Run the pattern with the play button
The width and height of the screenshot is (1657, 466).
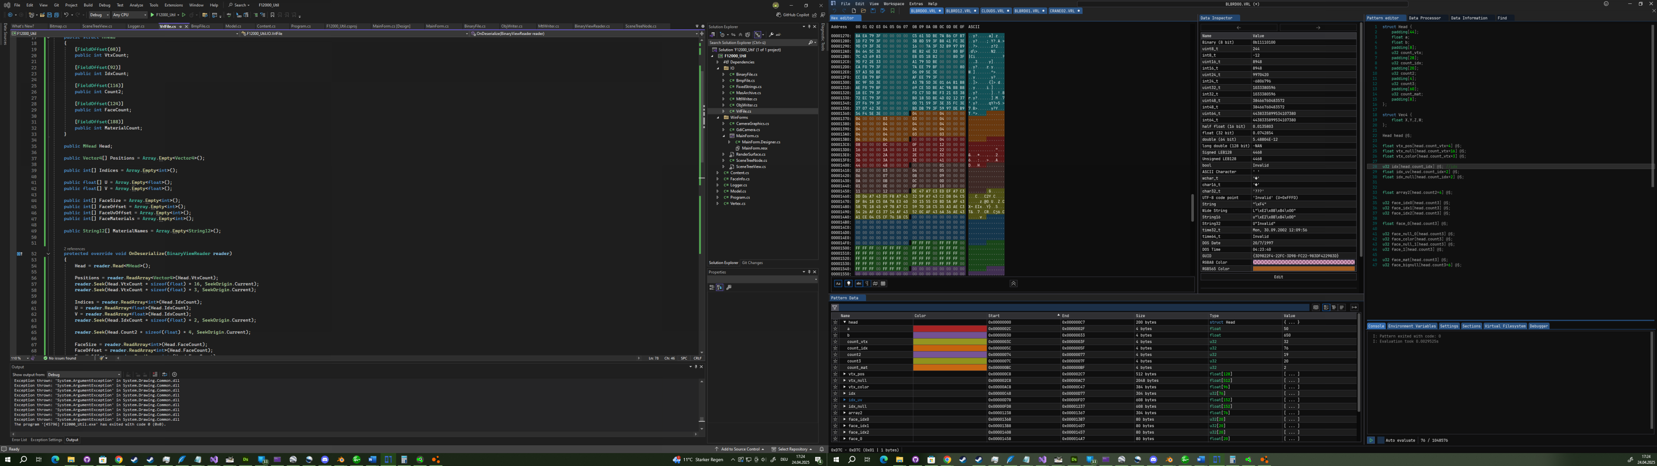(x=1371, y=440)
